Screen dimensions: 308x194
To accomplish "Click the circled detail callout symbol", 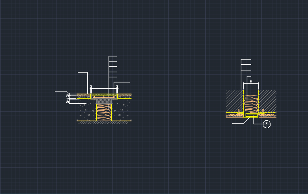I will pyautogui.click(x=267, y=124).
